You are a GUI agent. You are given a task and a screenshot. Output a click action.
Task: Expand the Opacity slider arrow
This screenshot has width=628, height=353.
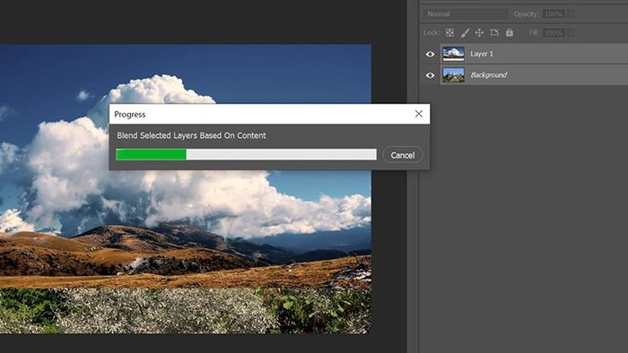571,14
